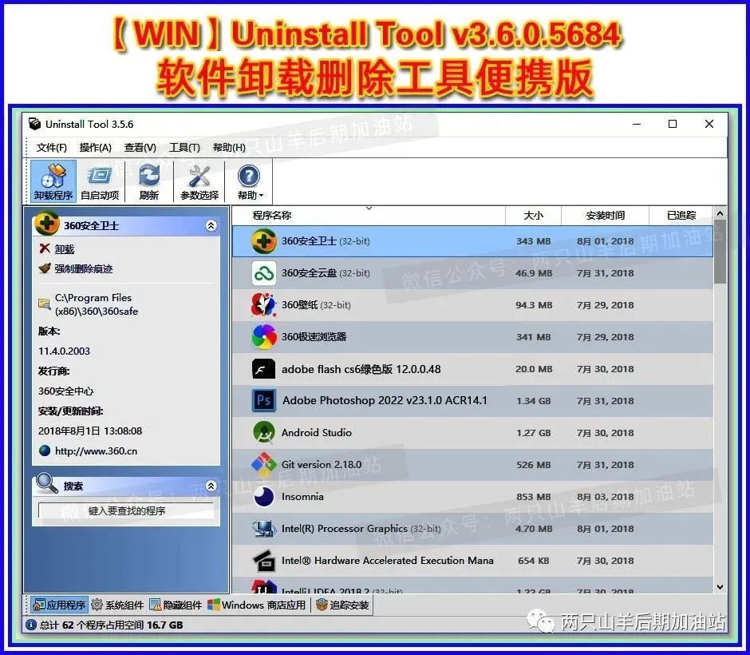Click the vertical scrollbar thumb
The image size is (750, 655).
(x=720, y=252)
